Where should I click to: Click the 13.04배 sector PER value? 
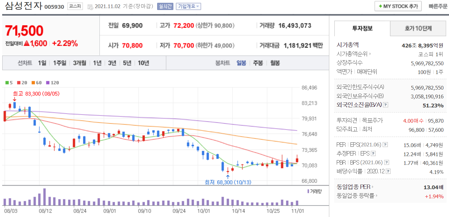click(433, 187)
